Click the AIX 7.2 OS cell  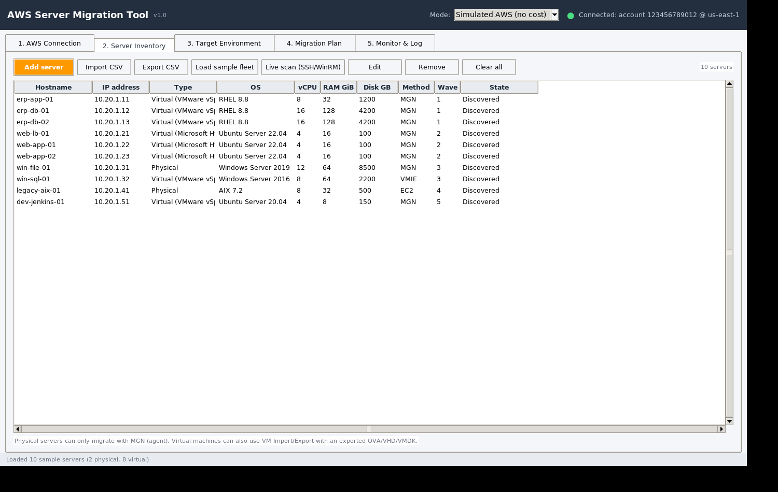click(x=231, y=190)
